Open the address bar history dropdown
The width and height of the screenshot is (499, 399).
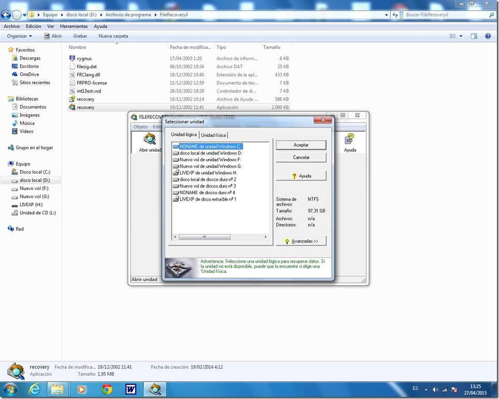point(386,15)
